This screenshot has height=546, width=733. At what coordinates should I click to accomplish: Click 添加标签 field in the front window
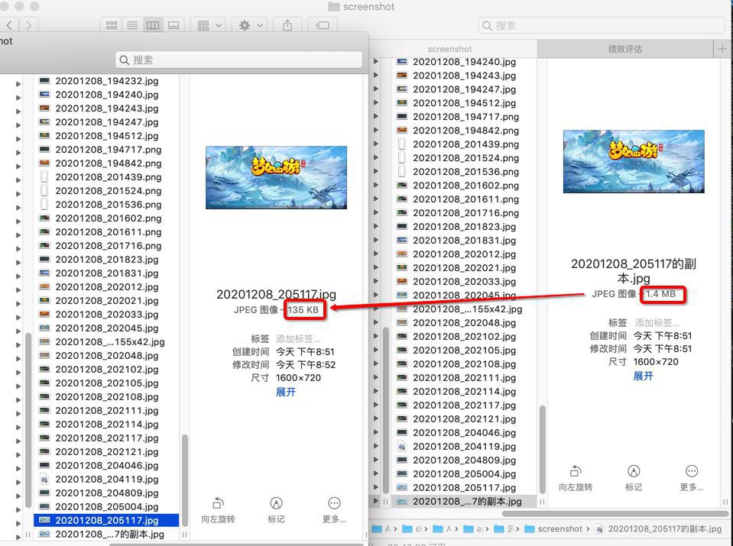pyautogui.click(x=298, y=338)
